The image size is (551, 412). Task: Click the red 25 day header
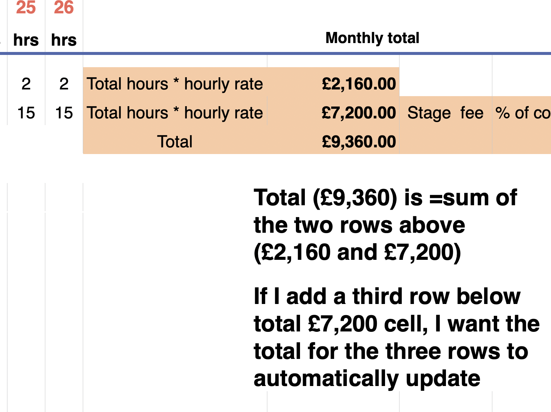click(x=26, y=7)
